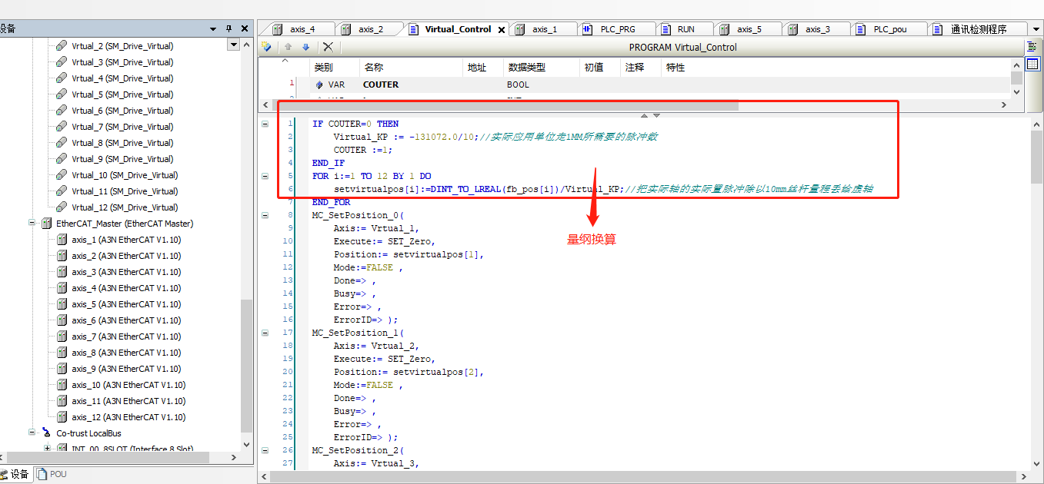Click the Vrtual_2 drive icon
The height and width of the screenshot is (484, 1044).
(62, 46)
